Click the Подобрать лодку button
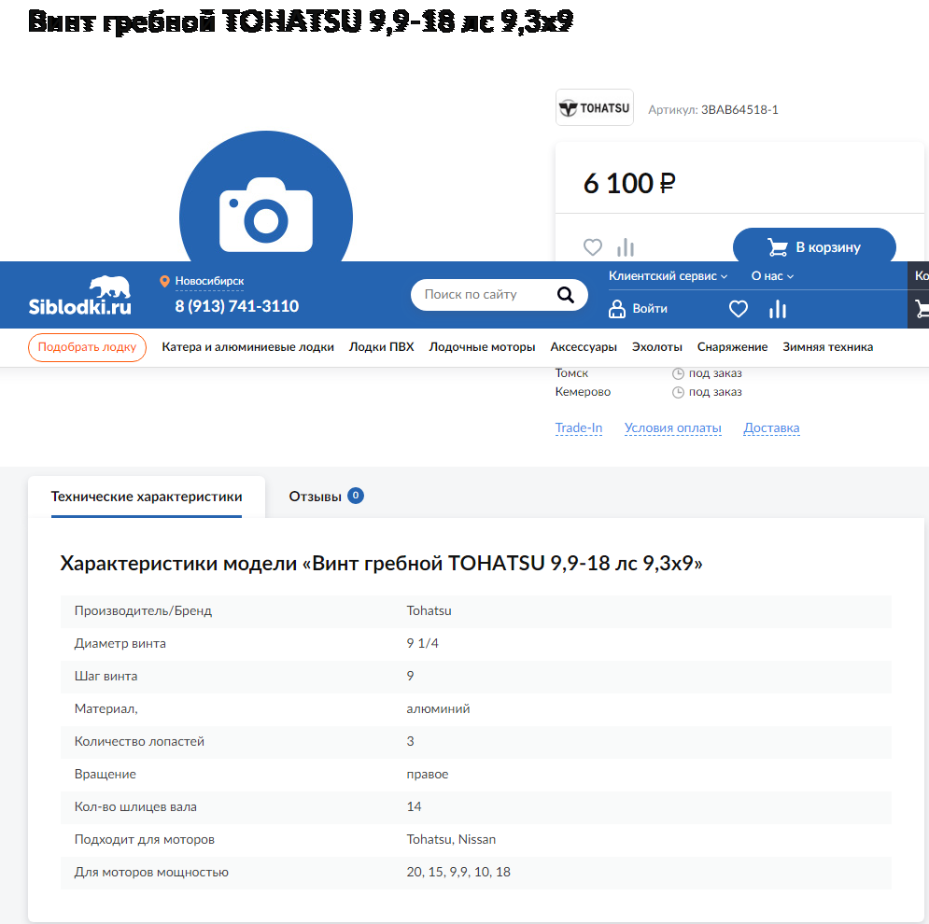Viewport: 929px width, 924px height. (87, 347)
